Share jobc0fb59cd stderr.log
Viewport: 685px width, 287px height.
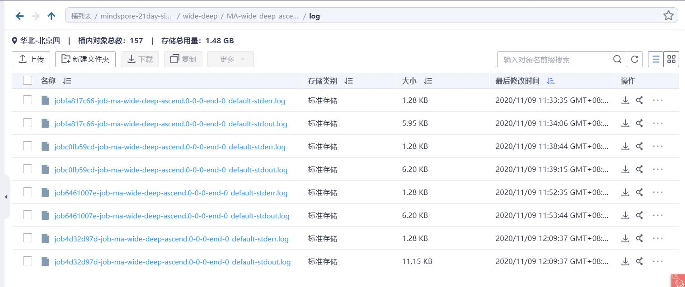[x=639, y=147]
